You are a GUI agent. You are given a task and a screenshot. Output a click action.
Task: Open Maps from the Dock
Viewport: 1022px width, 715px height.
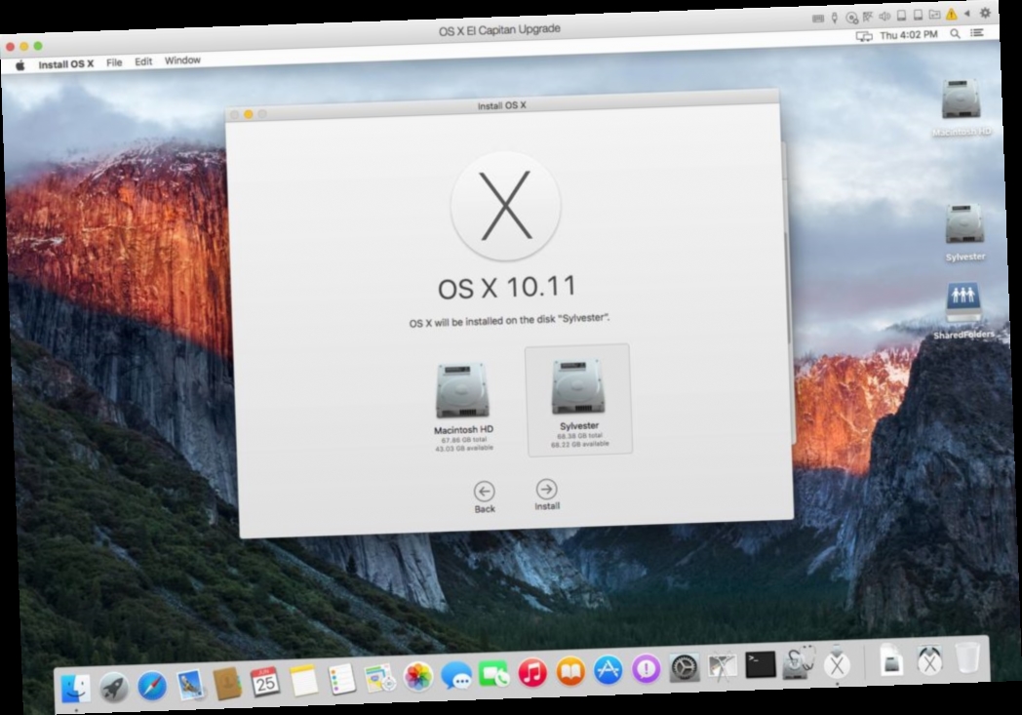[x=379, y=678]
